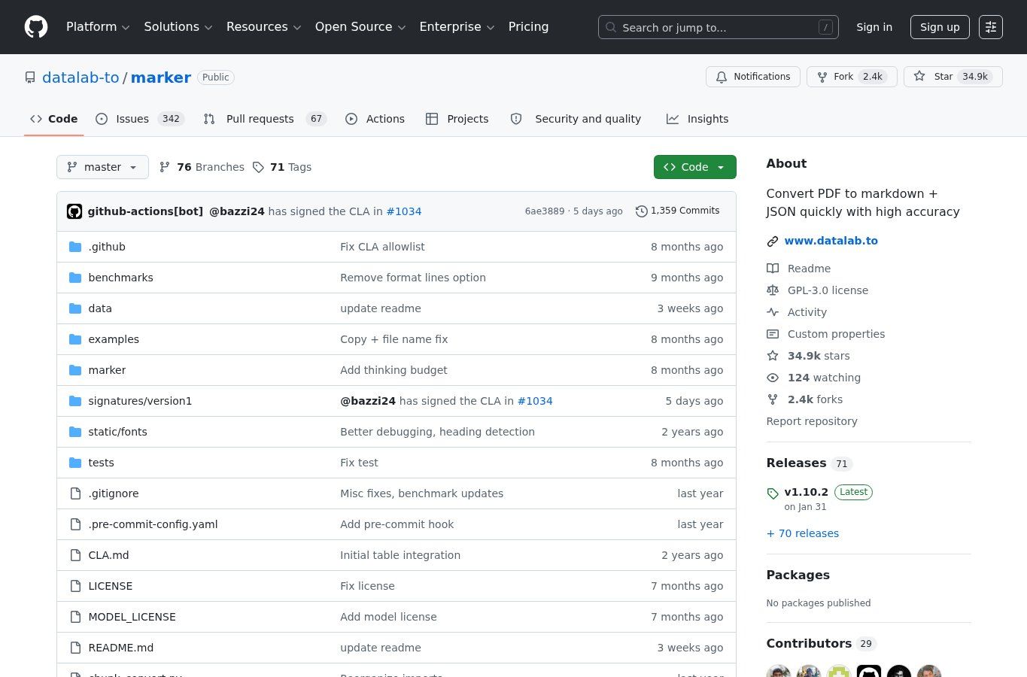Click the Activity pulse icon
The height and width of the screenshot is (677, 1027).
click(x=773, y=312)
